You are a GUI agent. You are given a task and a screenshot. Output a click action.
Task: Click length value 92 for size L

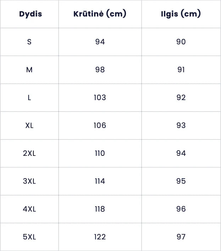pyautogui.click(x=181, y=98)
